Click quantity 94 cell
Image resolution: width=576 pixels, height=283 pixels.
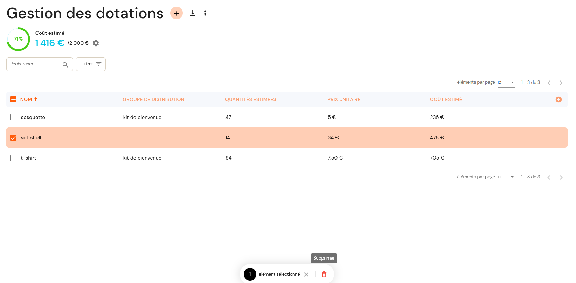(x=229, y=158)
